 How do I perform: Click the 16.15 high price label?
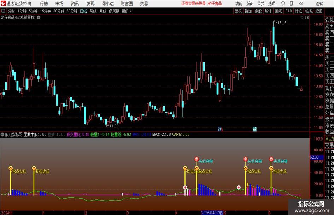coord(282,23)
